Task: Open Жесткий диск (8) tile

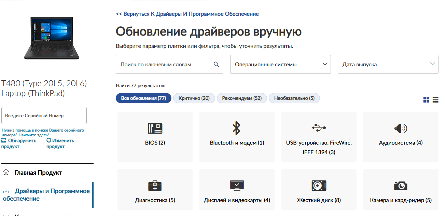Action: [319, 190]
